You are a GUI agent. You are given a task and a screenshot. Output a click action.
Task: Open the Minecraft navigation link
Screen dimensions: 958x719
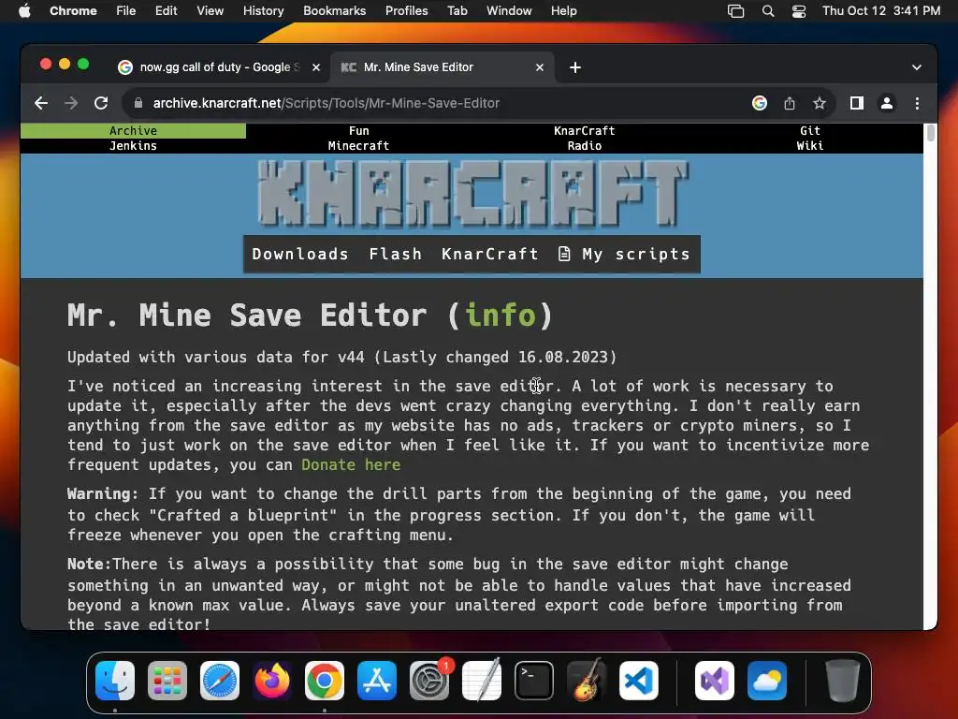[x=358, y=145]
